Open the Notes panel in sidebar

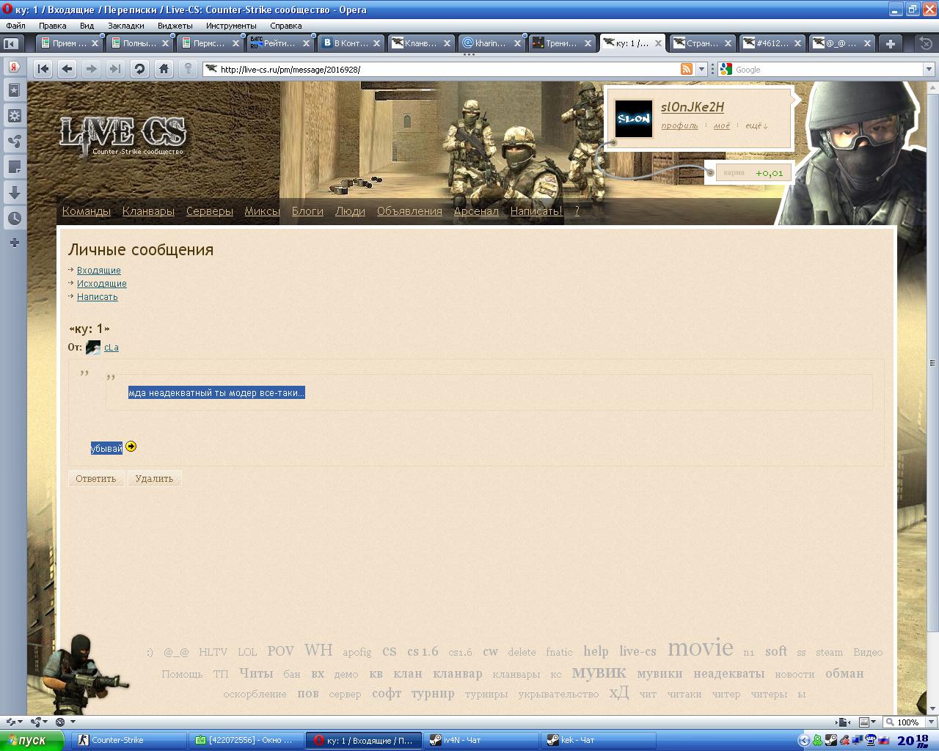14,167
